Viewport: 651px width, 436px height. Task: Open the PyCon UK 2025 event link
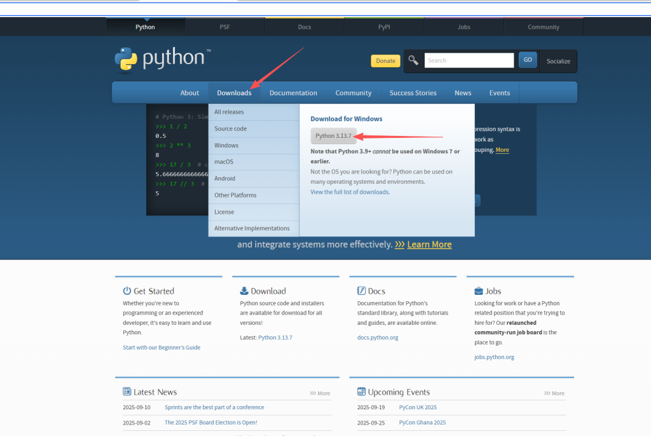(x=418, y=407)
